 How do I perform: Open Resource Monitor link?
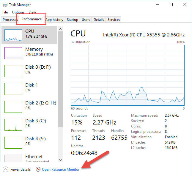coord(61,169)
